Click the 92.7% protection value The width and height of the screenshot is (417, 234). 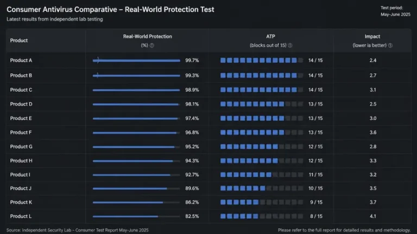point(192,175)
